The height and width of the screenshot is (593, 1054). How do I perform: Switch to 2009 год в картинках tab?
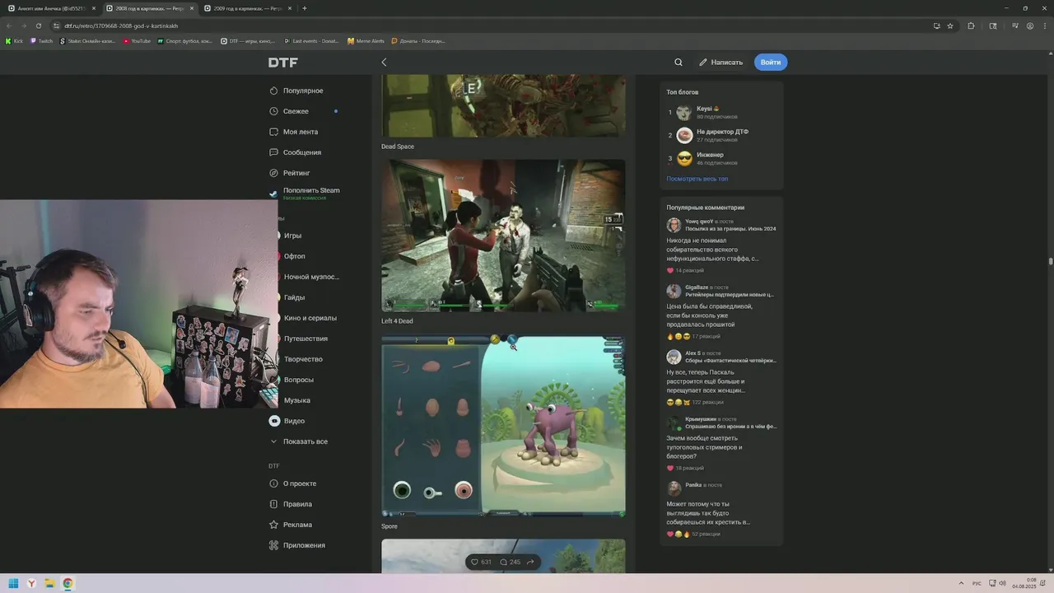click(245, 8)
